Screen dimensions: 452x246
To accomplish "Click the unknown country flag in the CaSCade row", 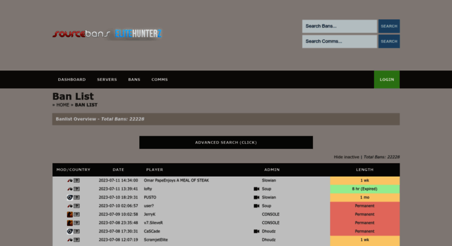I will coord(77,231).
